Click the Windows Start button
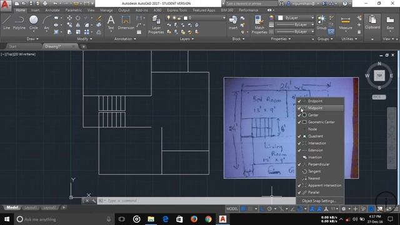The height and width of the screenshot is (225, 400). coord(7,219)
